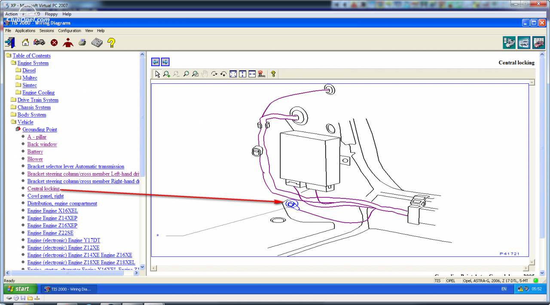Rotate diagram clockwise with the down-pointing curved arrow
The height and width of the screenshot is (305, 550).
(214, 74)
